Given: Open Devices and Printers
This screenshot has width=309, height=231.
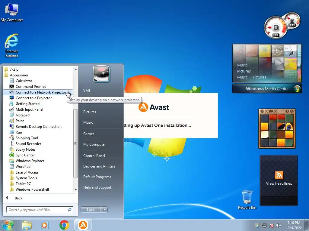Looking at the screenshot, I should [x=99, y=166].
